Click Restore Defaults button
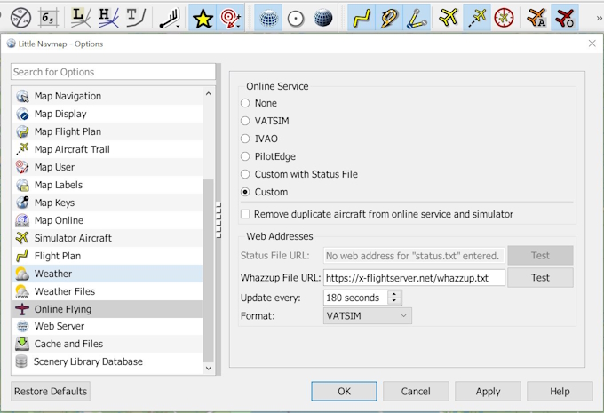The height and width of the screenshot is (413, 604). pos(51,391)
